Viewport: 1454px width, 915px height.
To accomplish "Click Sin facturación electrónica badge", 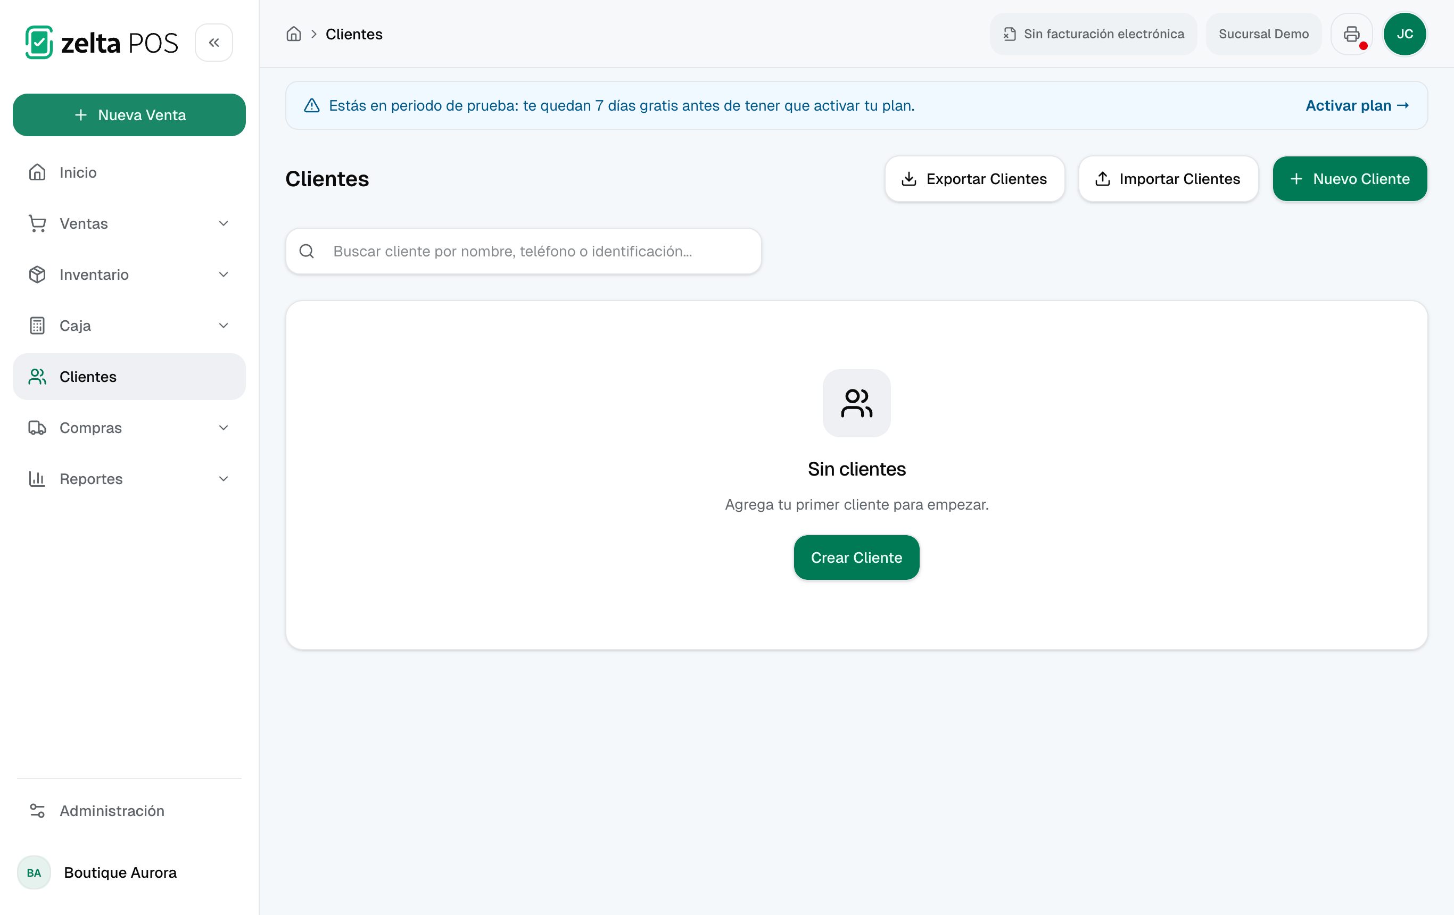I will 1093,34.
